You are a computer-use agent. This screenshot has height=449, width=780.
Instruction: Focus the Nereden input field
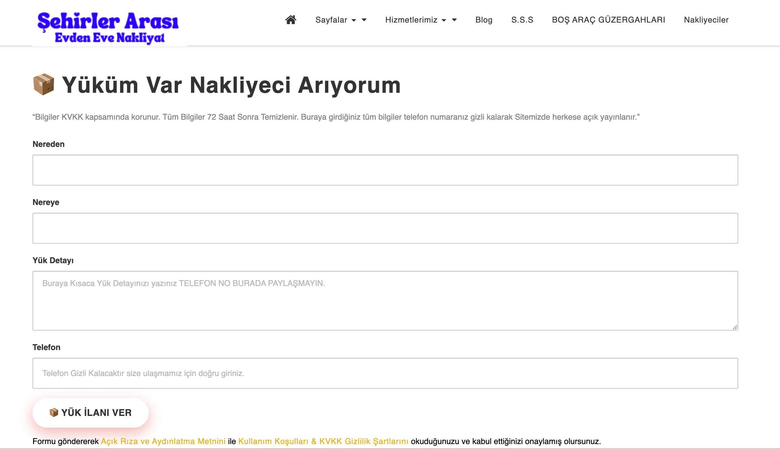[385, 170]
